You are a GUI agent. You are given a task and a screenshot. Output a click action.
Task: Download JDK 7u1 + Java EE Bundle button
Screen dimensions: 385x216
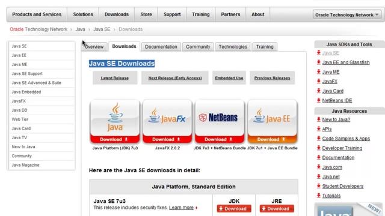click(x=273, y=139)
